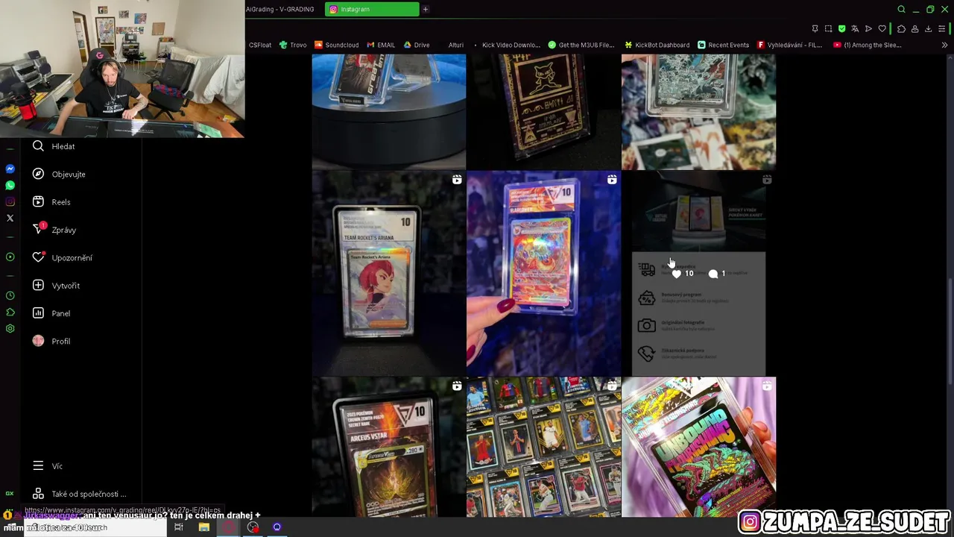Open the Team Rocket's Ariana card reel
The image size is (954, 537).
(389, 273)
